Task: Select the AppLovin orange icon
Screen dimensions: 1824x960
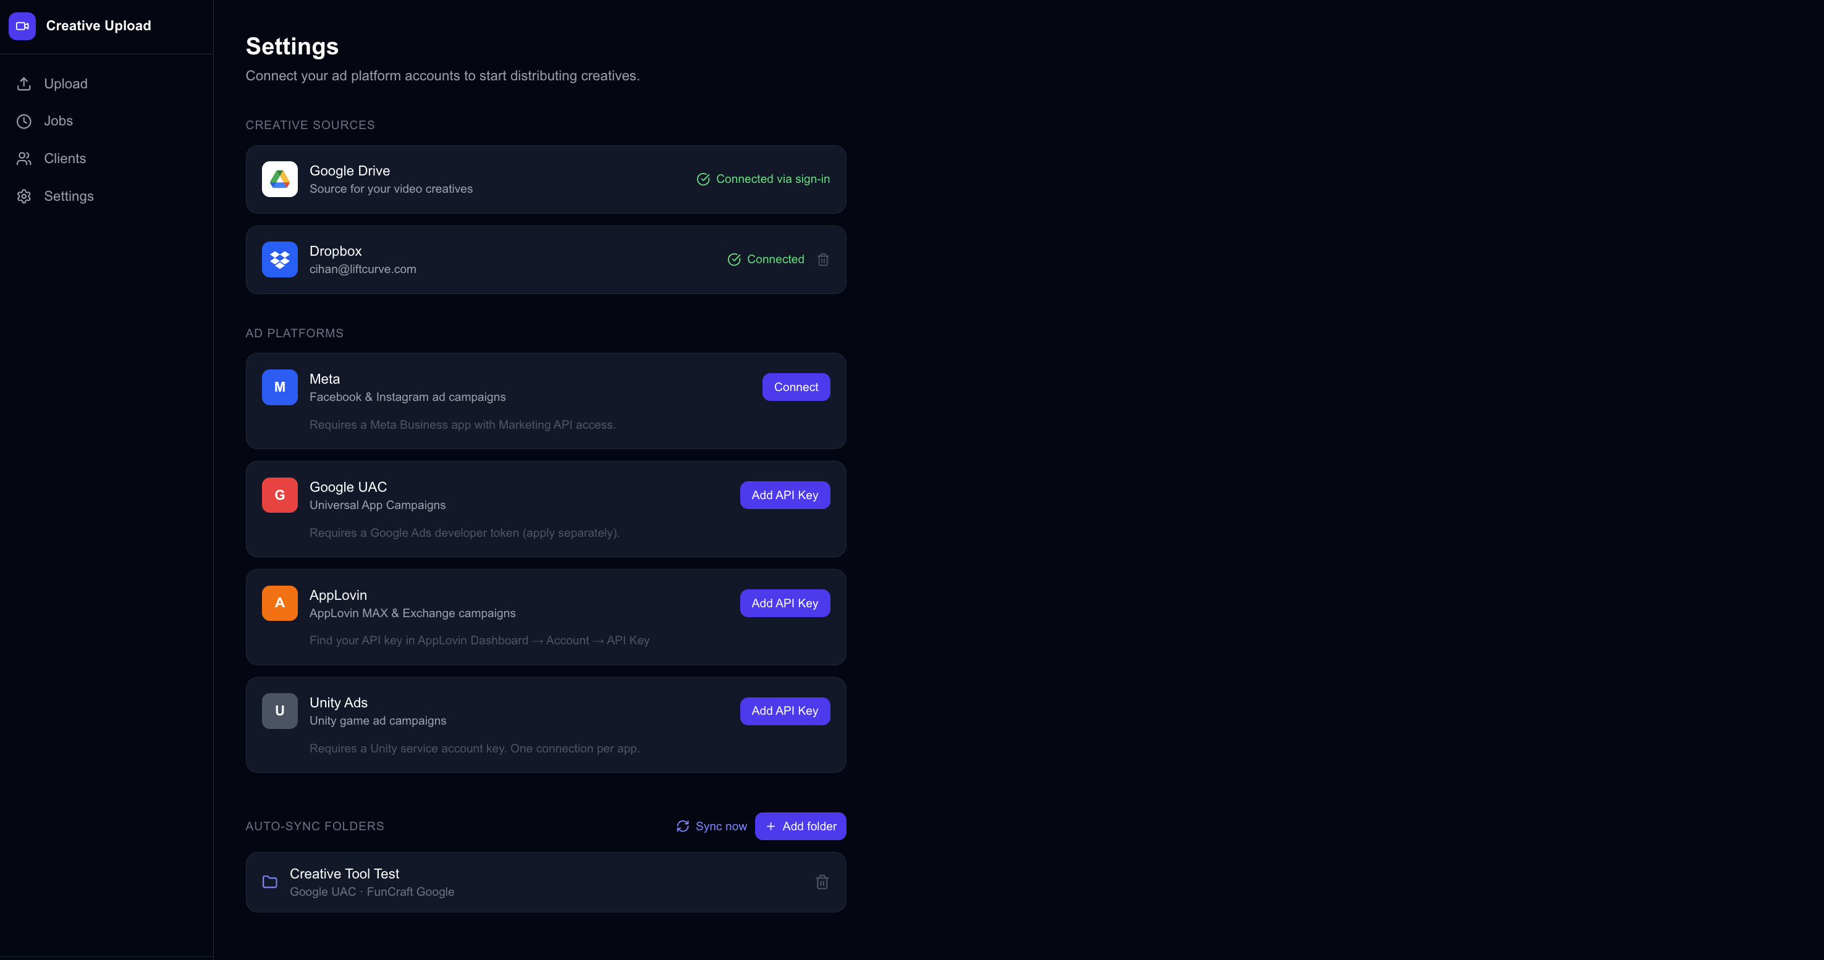Action: 280,603
